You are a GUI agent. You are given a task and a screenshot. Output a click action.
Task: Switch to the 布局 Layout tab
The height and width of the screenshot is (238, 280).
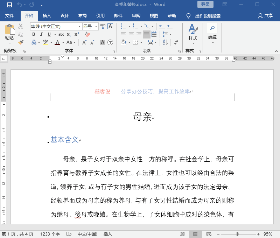[x=83, y=16]
